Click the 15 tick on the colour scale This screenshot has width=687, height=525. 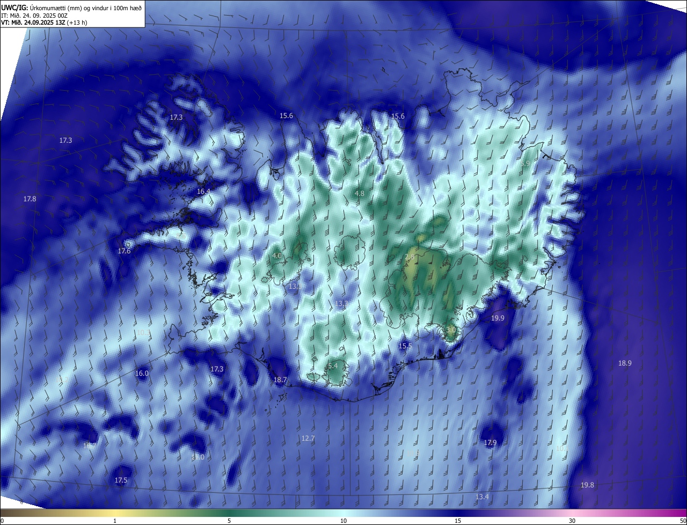pyautogui.click(x=458, y=521)
